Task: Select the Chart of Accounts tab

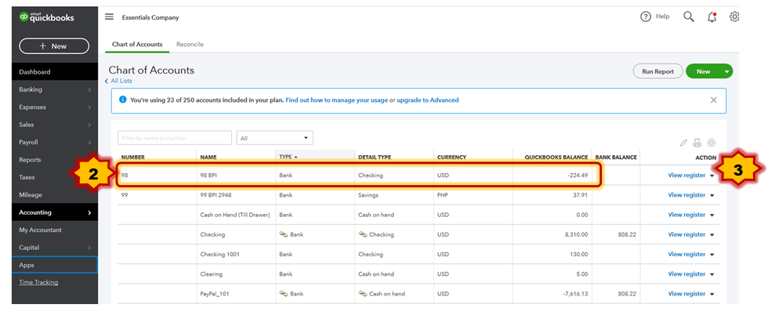Action: click(137, 45)
